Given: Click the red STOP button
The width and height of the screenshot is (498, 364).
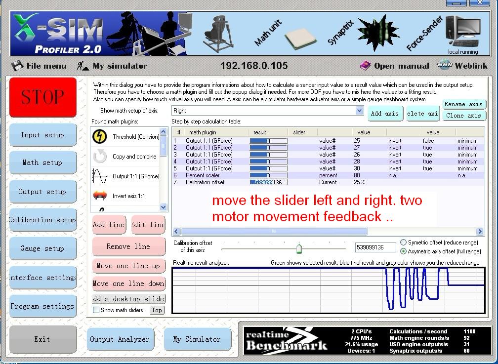Looking at the screenshot, I should pos(43,97).
